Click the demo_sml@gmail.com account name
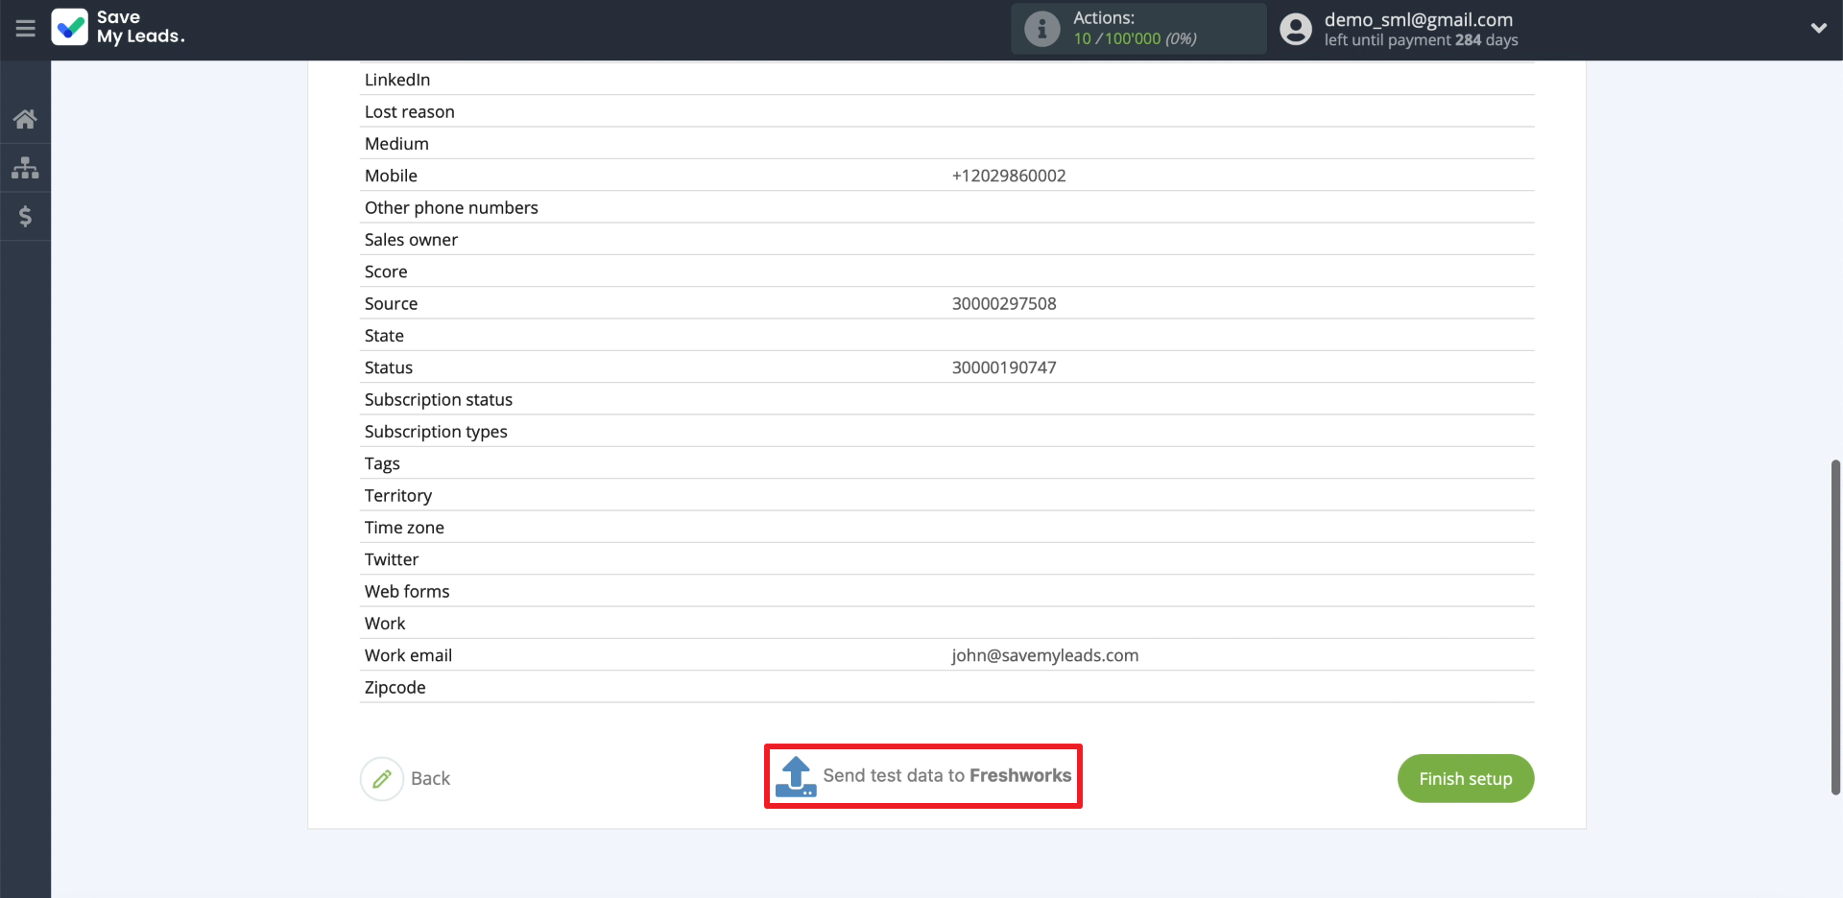This screenshot has height=898, width=1843. click(1418, 19)
